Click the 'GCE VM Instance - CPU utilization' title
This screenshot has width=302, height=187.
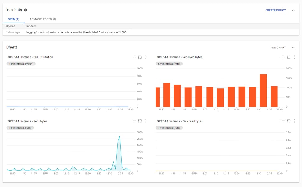(x=30, y=57)
